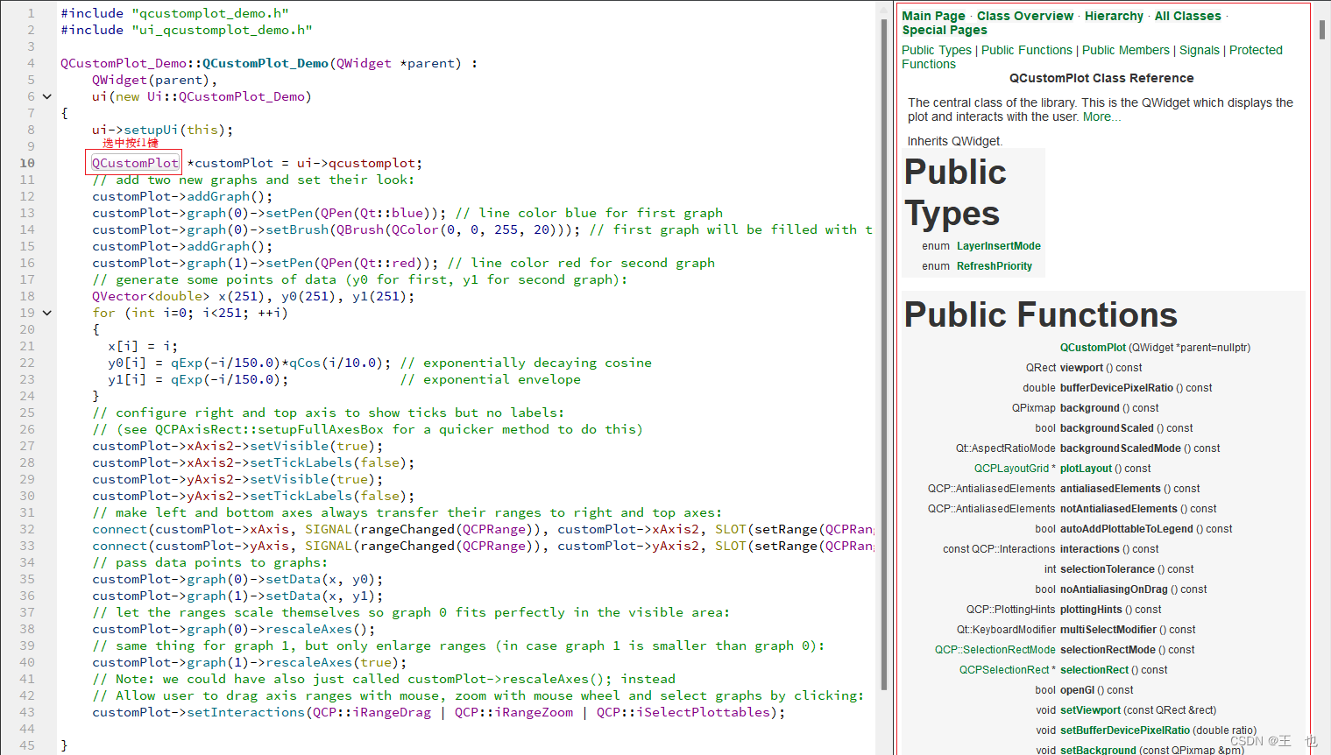The image size is (1331, 755).
Task: Click the code editor vertical scrollbar
Action: pyautogui.click(x=883, y=354)
